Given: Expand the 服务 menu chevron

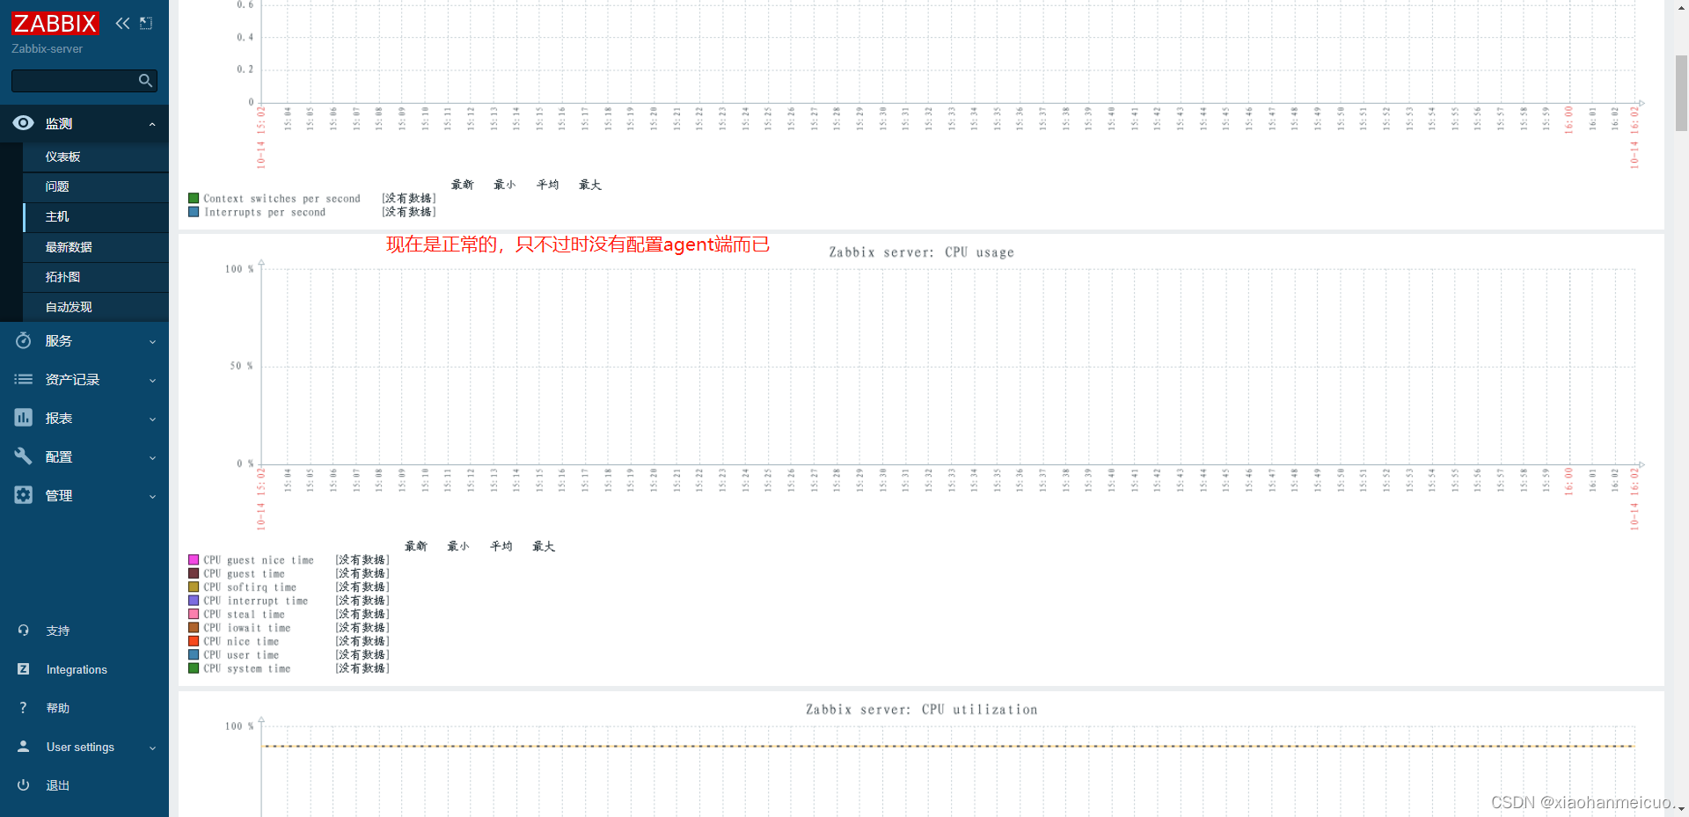Looking at the screenshot, I should click(x=152, y=341).
